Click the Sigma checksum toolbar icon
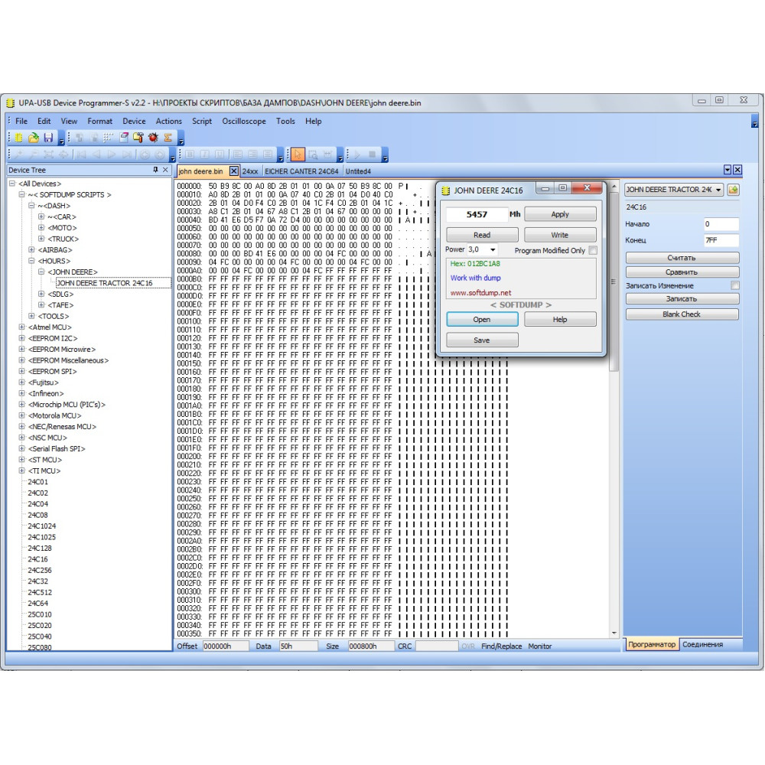This screenshot has width=765, height=765. point(168,138)
